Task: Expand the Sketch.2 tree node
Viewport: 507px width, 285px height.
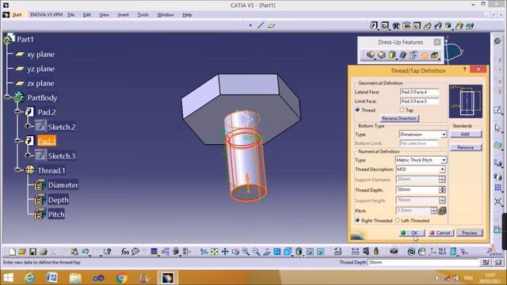Action: click(29, 126)
